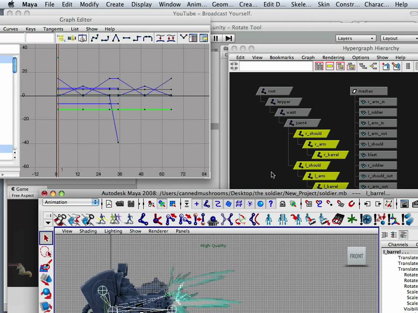The height and width of the screenshot is (313, 418).
Task: Click the magnet Snap to Live icon
Action: pos(352,204)
